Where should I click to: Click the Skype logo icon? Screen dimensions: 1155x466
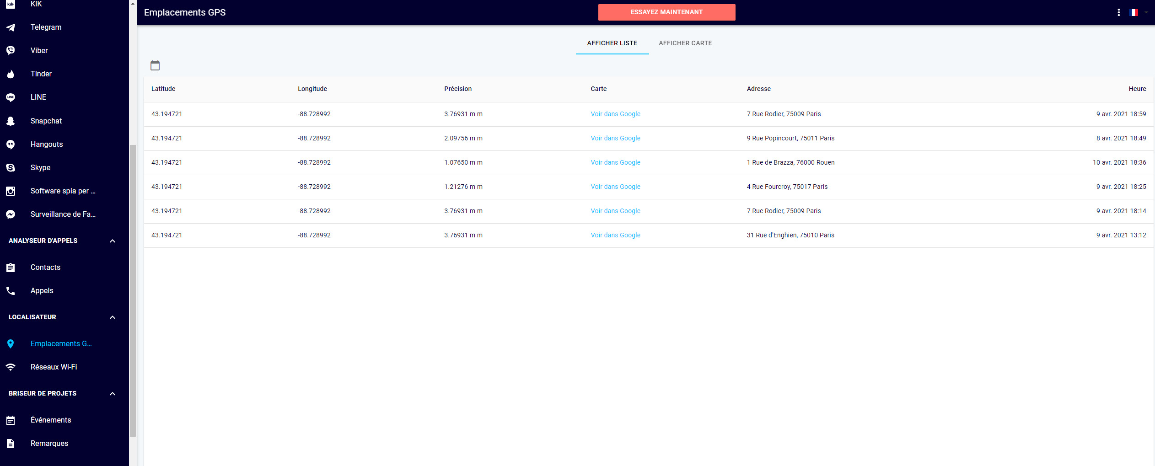coord(11,168)
